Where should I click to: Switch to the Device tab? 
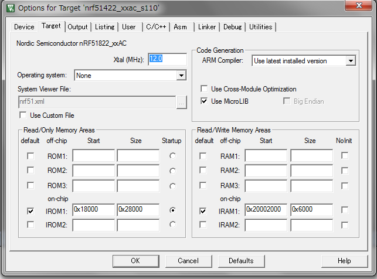(24, 27)
